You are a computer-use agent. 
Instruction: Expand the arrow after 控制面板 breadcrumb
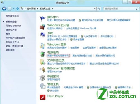click(x=38, y=9)
